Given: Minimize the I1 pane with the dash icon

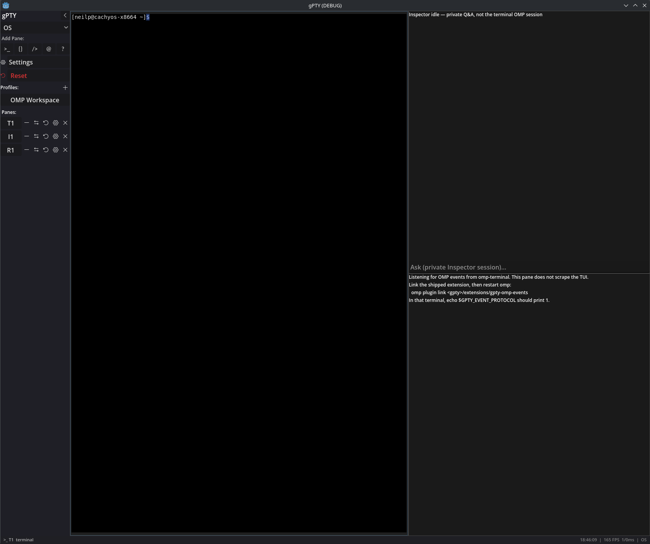Looking at the screenshot, I should 27,136.
